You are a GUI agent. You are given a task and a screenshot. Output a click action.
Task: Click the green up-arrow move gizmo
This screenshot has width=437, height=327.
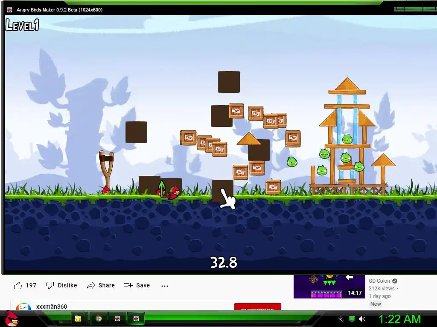161,187
